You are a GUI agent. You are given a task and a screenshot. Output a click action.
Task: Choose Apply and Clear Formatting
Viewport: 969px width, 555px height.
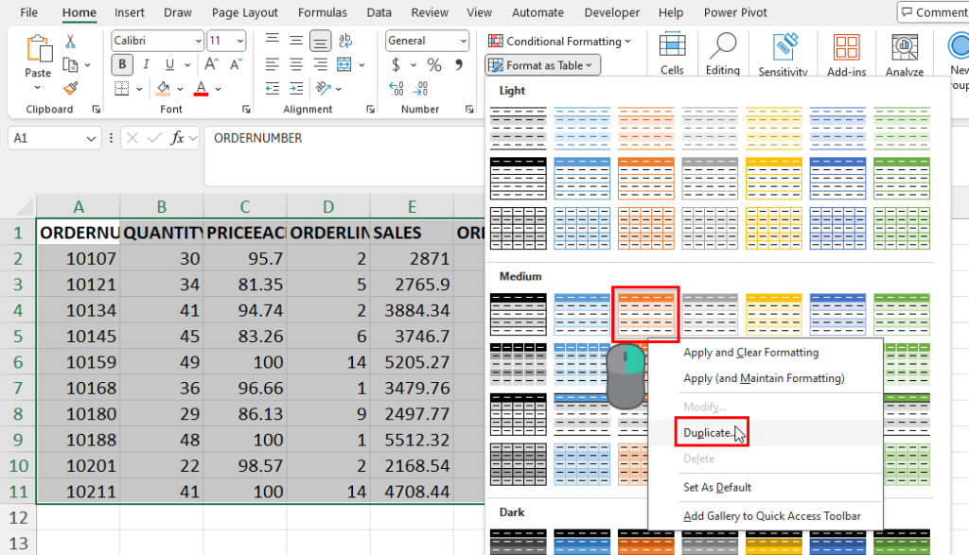(x=750, y=353)
